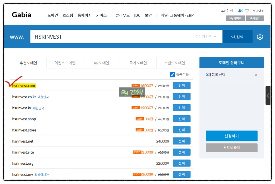Switch to 브랜드 도메인 tab
The height and width of the screenshot is (184, 275).
[175, 63]
